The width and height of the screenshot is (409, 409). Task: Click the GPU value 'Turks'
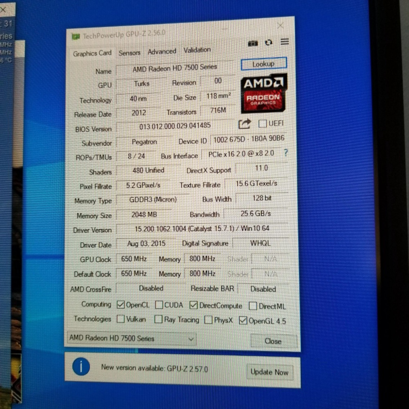(141, 84)
